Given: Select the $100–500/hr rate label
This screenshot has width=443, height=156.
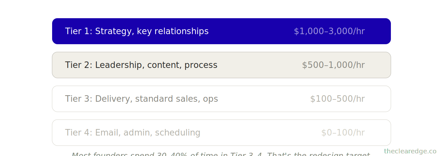Looking at the screenshot, I should (x=337, y=99).
